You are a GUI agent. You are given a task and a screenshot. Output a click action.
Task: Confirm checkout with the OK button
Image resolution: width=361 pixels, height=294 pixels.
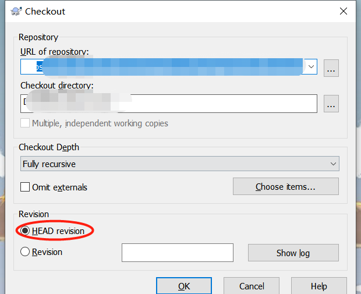point(184,286)
